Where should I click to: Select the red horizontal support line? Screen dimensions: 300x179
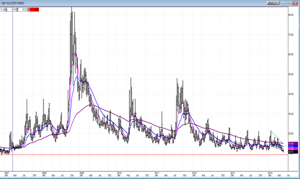pos(144,155)
